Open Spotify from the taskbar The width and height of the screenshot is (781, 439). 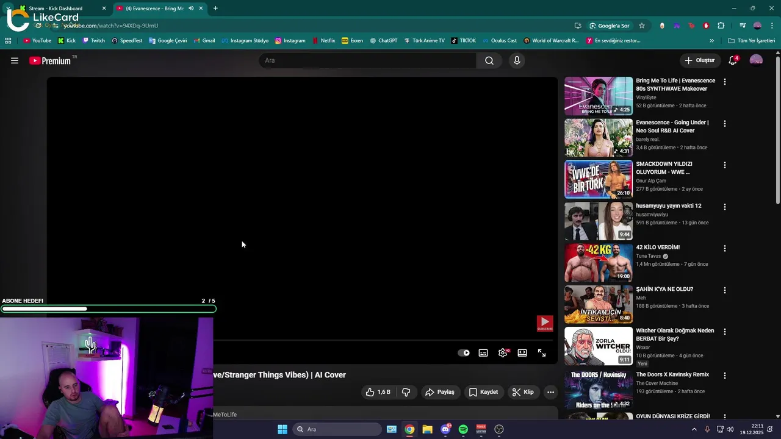point(463,429)
